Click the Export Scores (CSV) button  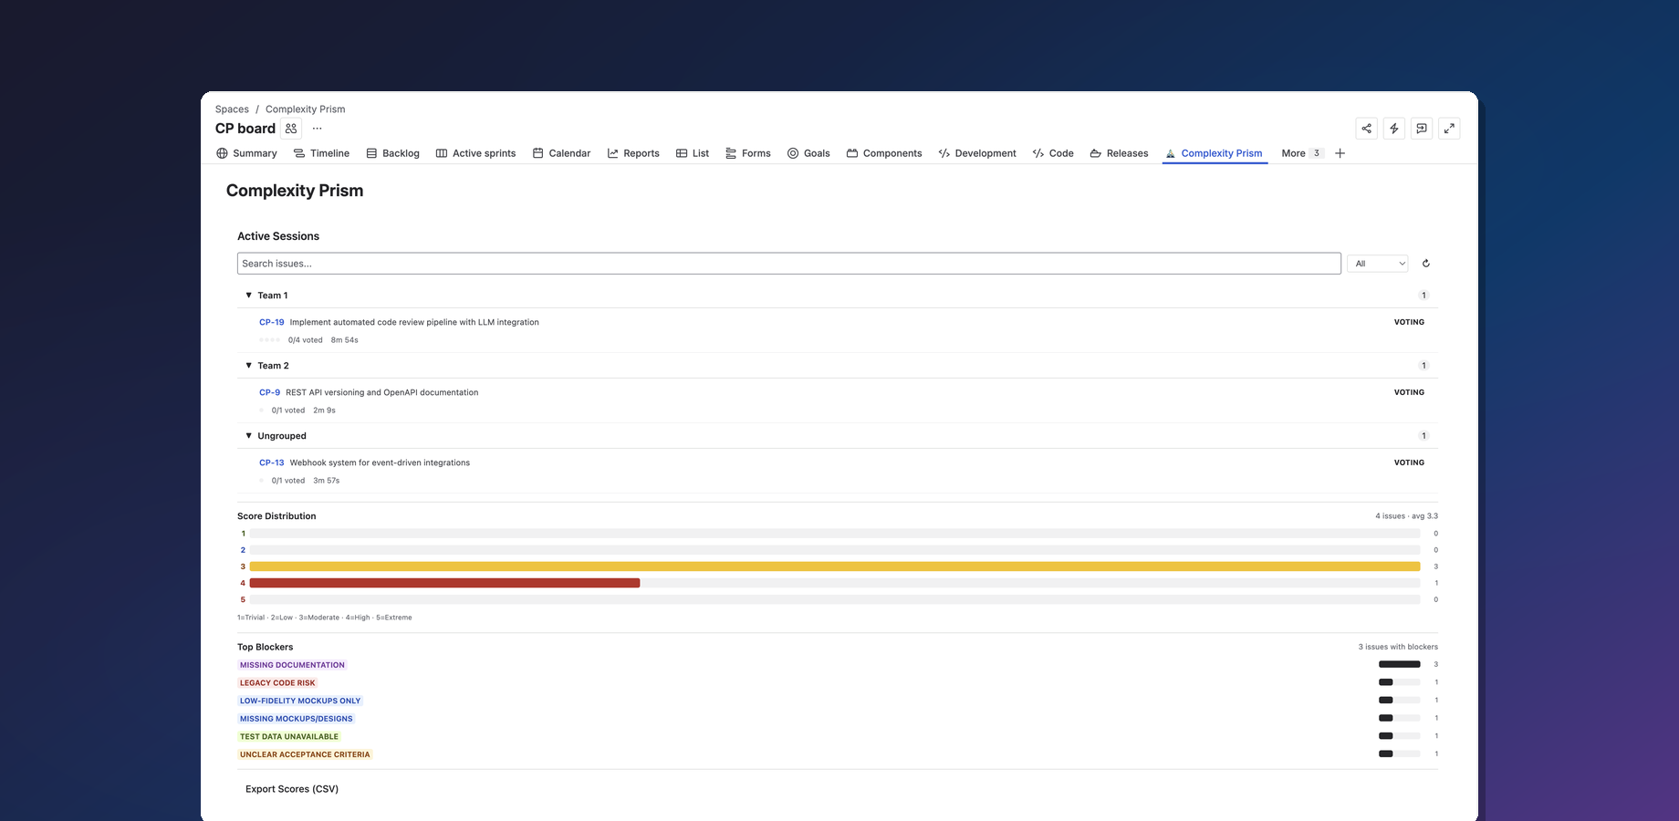pyautogui.click(x=292, y=788)
